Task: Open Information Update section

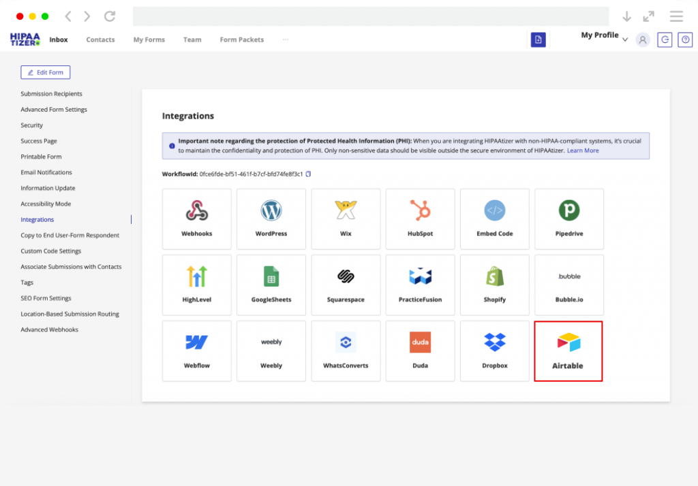Action: (x=48, y=188)
